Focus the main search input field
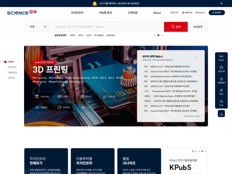 [106, 27]
